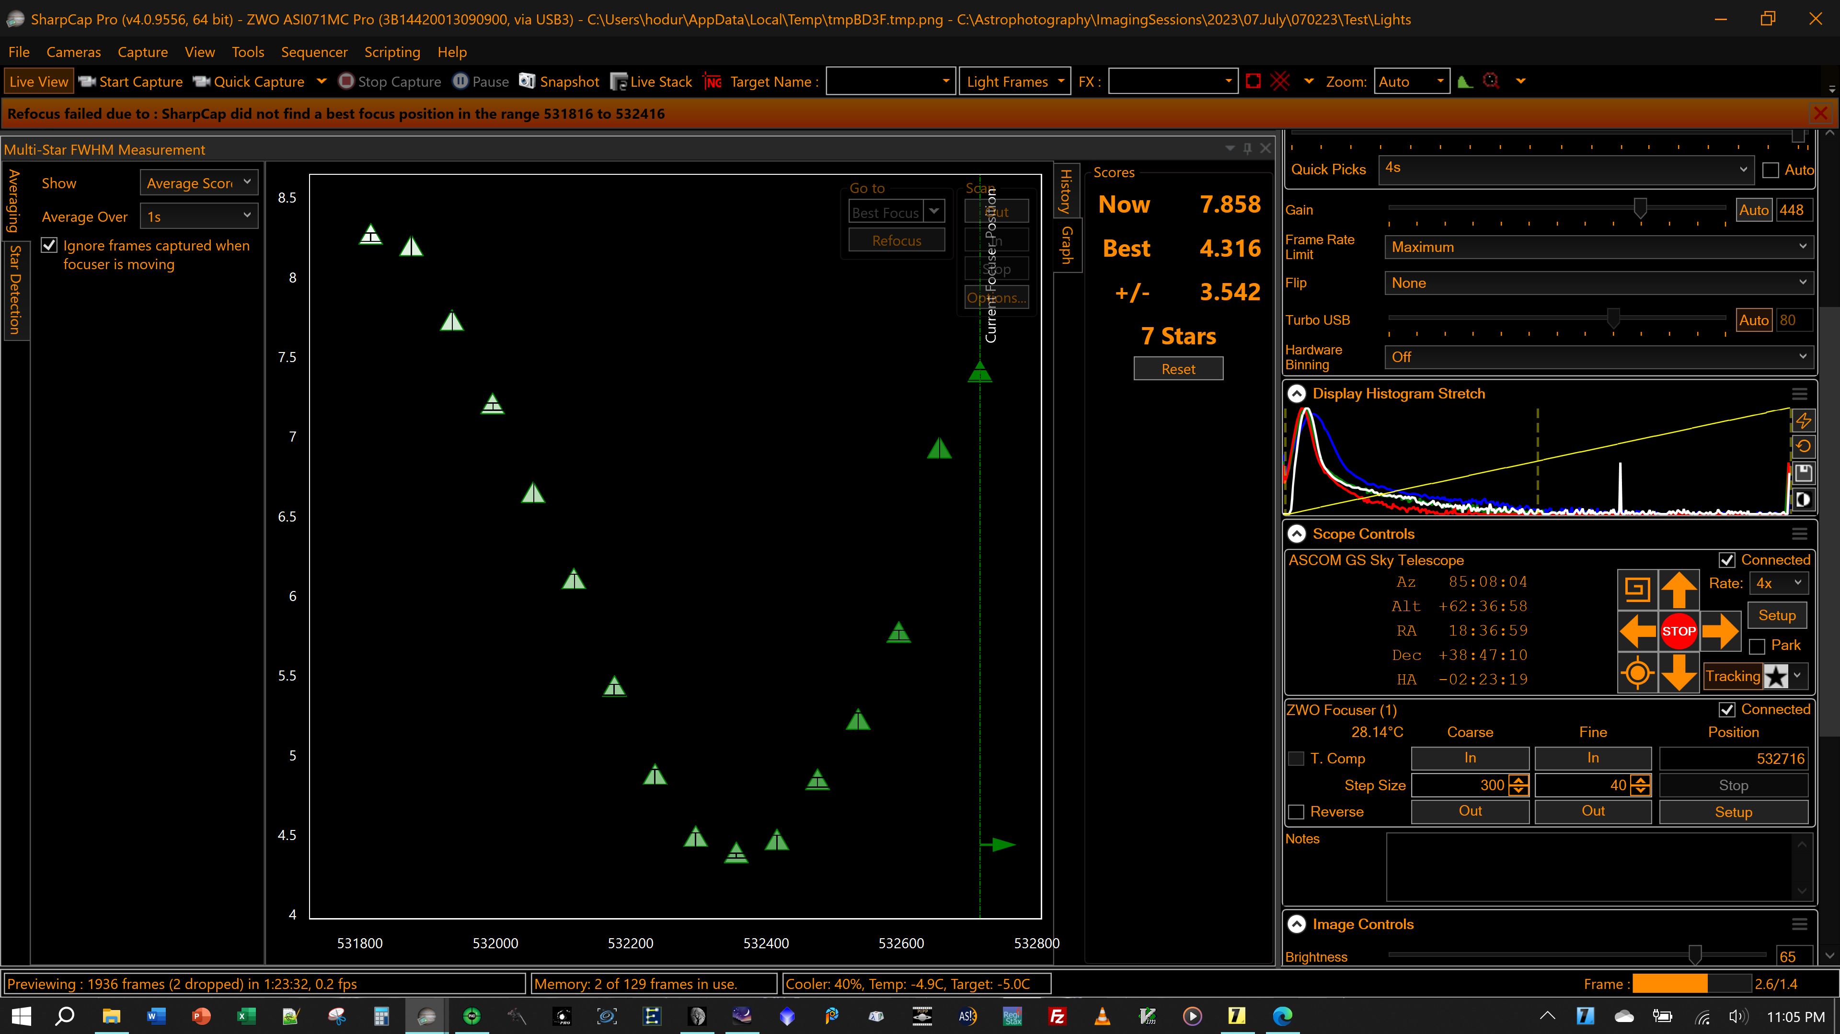1840x1034 pixels.
Task: Click the reset stretch circular arrow icon
Action: tap(1804, 447)
